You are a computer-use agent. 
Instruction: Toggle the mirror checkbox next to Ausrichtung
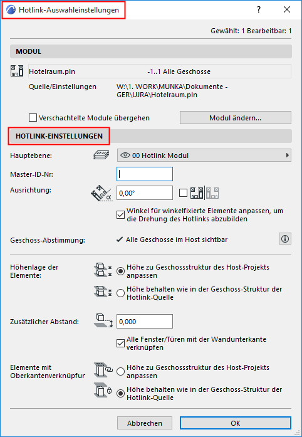[x=183, y=193]
